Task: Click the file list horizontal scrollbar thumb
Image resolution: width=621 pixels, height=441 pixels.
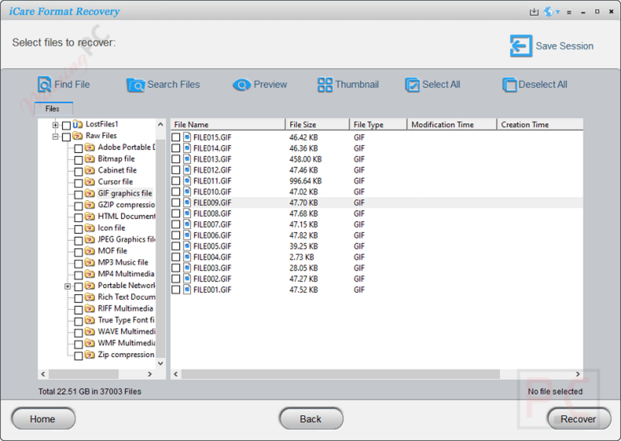Action: pyautogui.click(x=340, y=374)
